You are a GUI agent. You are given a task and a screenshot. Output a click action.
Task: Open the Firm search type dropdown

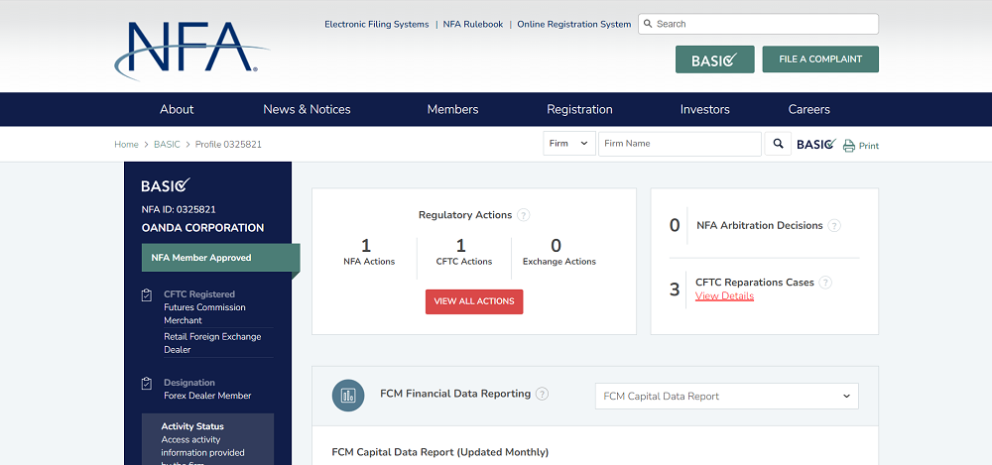click(x=569, y=144)
